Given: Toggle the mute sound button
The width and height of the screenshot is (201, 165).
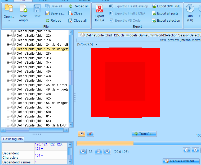Looking at the screenshot, I should (90, 134).
